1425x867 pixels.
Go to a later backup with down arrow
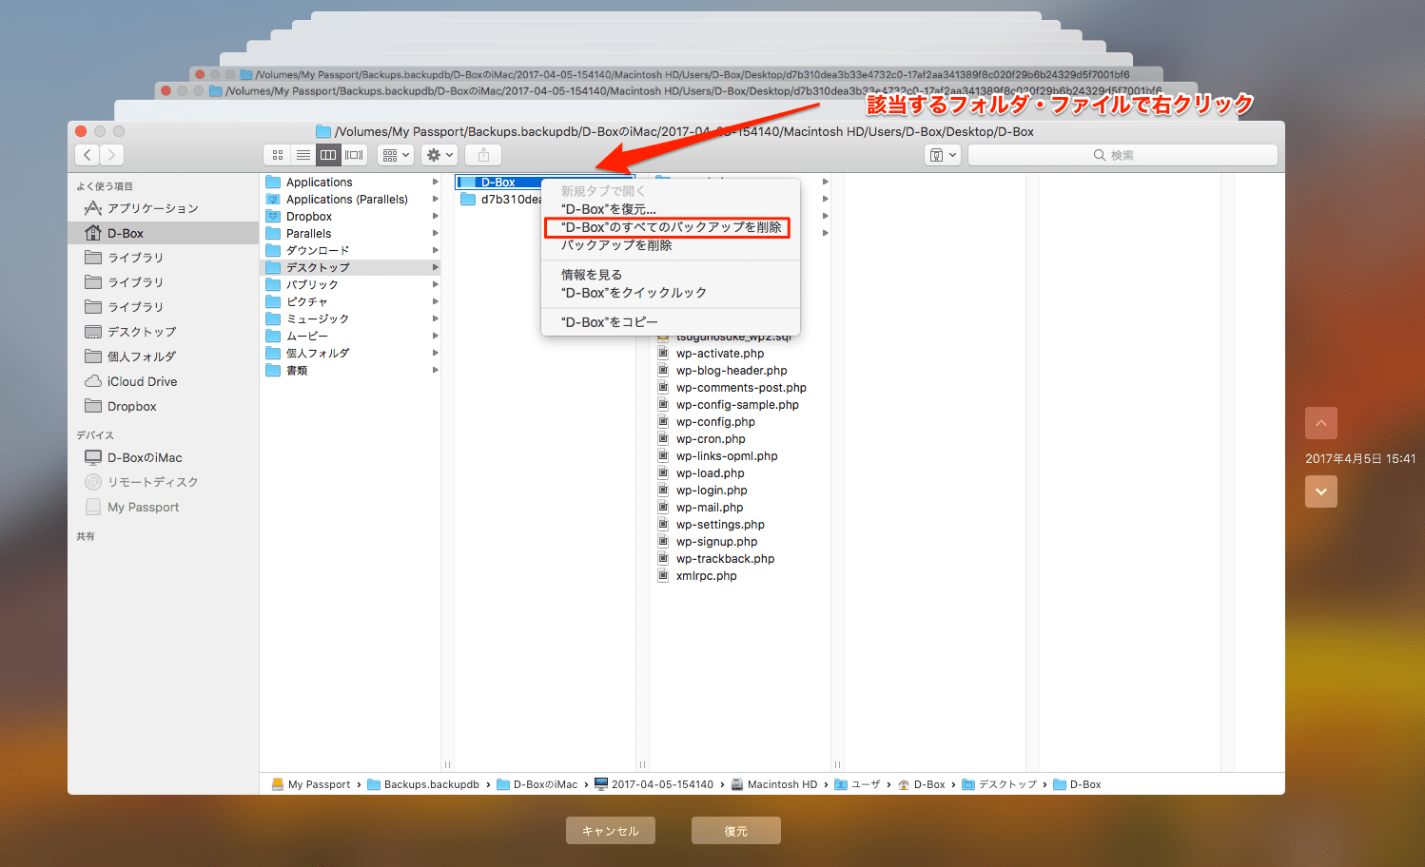click(x=1321, y=491)
